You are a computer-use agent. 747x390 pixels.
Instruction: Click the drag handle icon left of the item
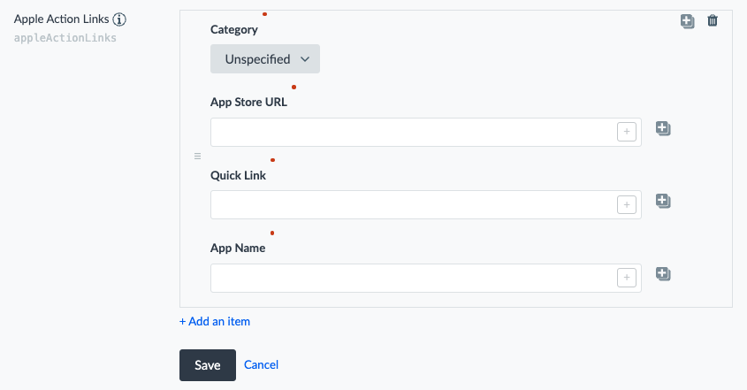point(198,156)
